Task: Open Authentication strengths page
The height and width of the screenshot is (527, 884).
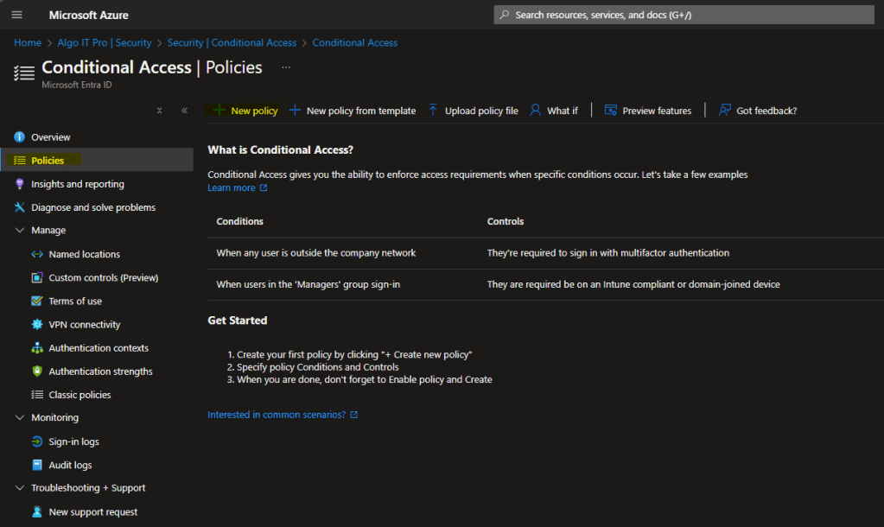Action: pyautogui.click(x=100, y=371)
